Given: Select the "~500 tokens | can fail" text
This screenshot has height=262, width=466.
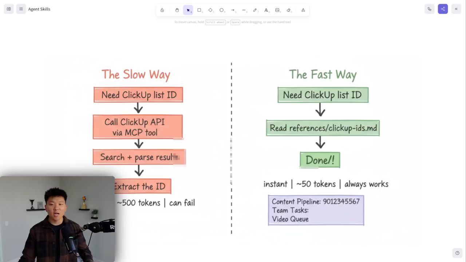Looking at the screenshot, I should pos(156,203).
